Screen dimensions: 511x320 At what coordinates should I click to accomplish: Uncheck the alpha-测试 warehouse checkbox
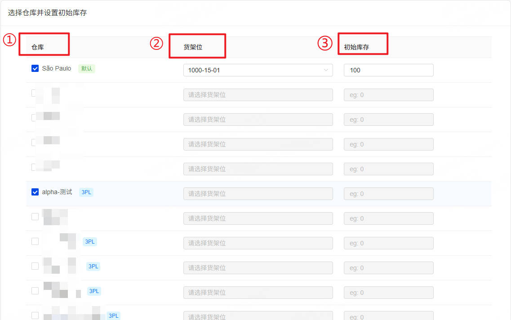pyautogui.click(x=35, y=192)
